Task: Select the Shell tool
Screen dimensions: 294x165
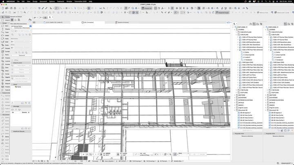Action: pos(5,42)
